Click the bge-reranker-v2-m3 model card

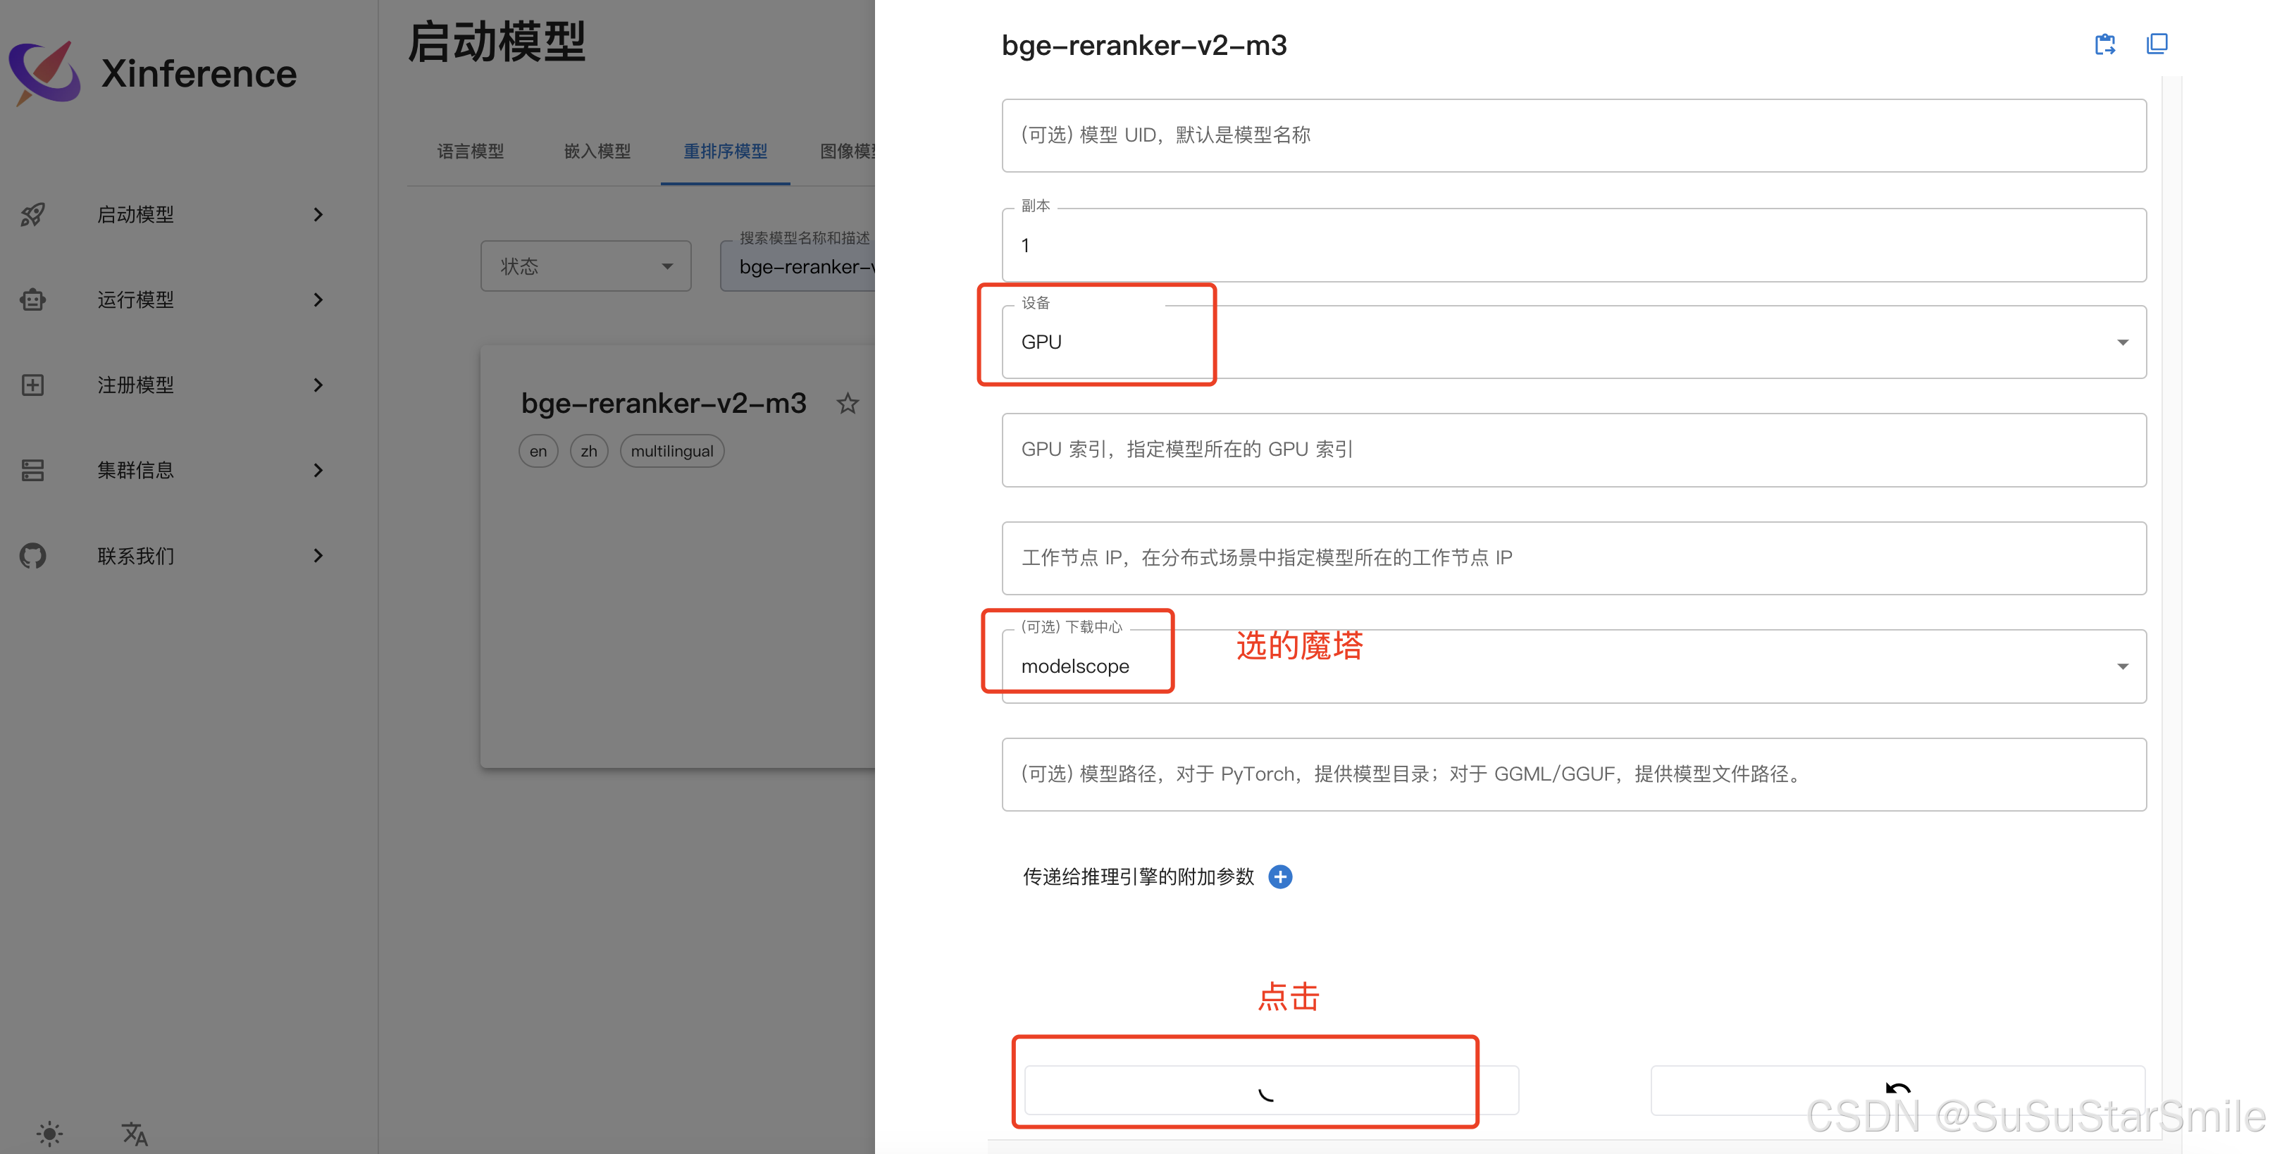[x=678, y=557]
